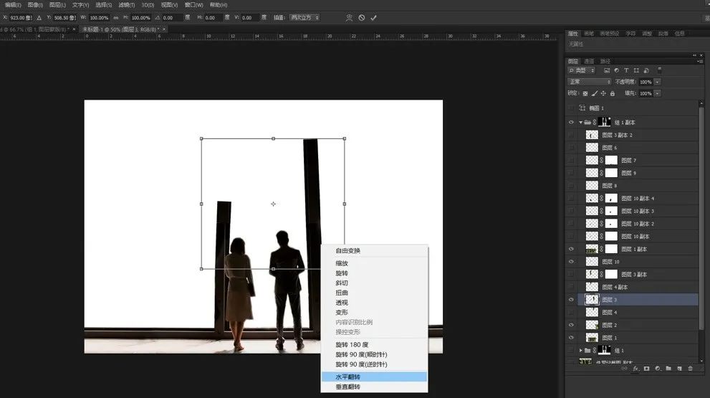Open the 填充 fill dropdown arrow
Viewport: 710px width, 398px height.
click(658, 93)
